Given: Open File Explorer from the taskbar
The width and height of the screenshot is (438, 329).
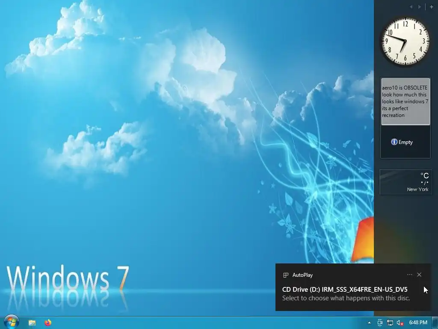Looking at the screenshot, I should click(32, 323).
